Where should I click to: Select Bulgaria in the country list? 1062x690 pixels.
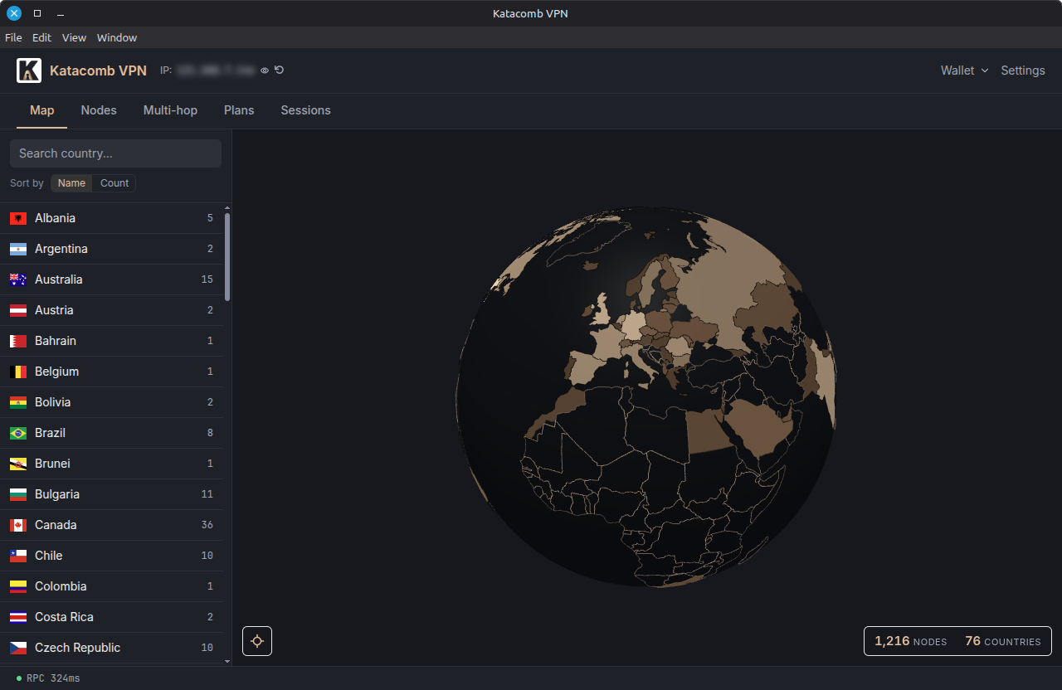[x=112, y=494]
